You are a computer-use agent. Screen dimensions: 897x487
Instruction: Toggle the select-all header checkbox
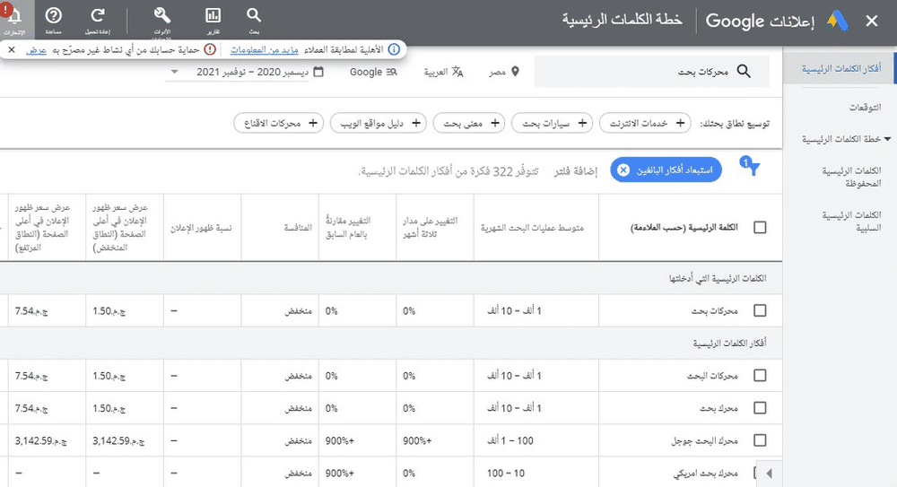click(x=760, y=227)
